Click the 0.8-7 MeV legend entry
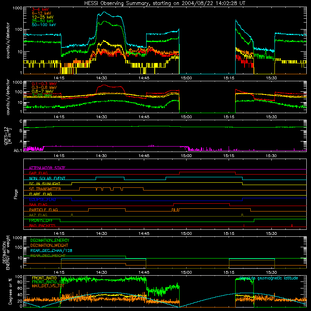The width and height of the screenshot is (311, 311). (43, 91)
